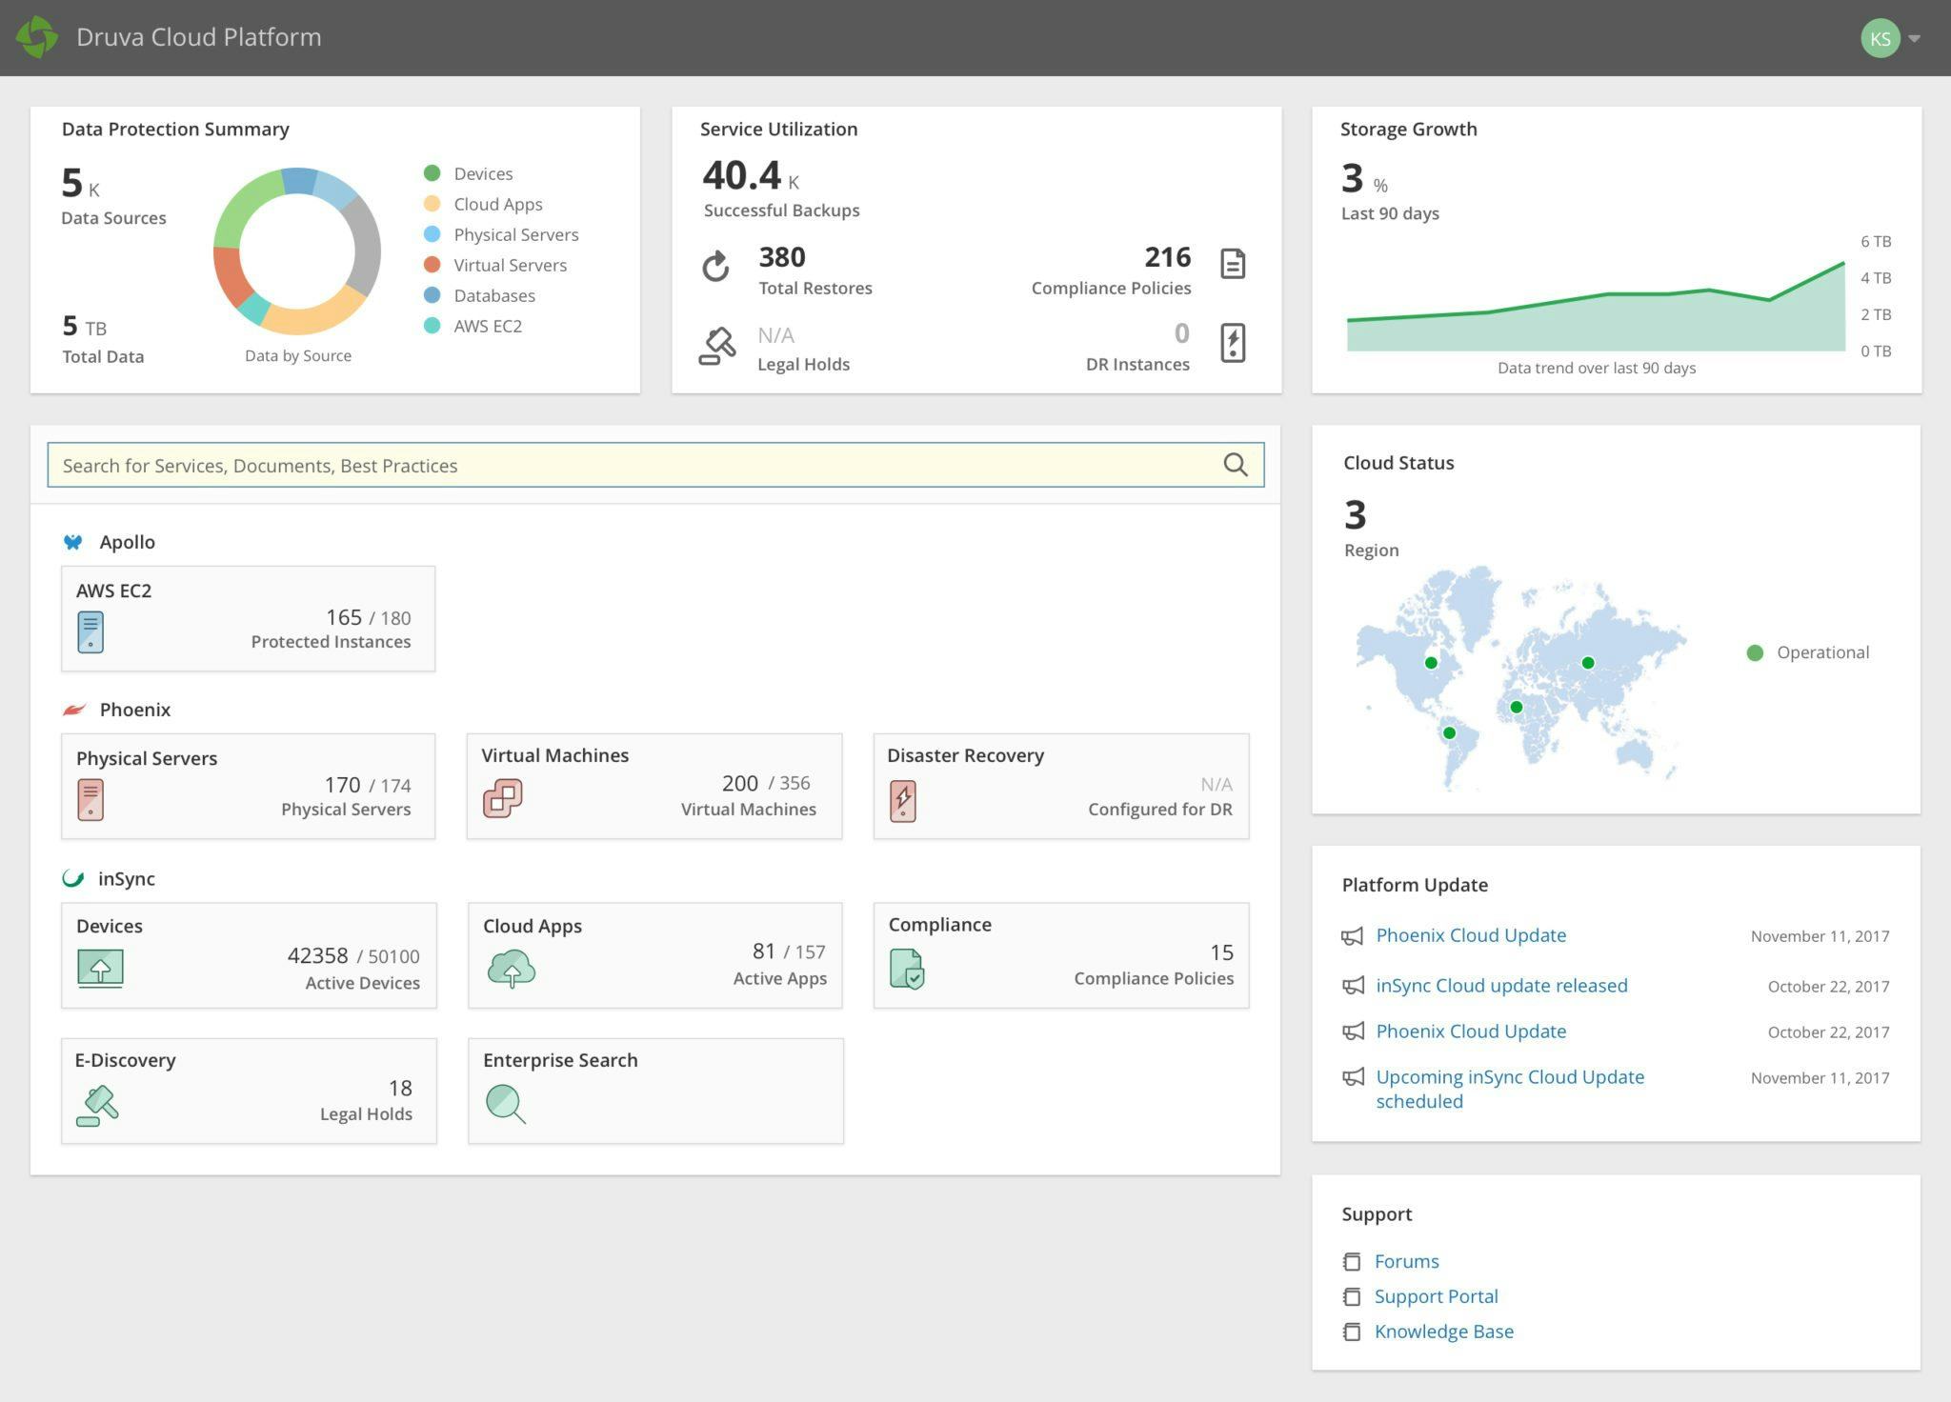Click the Compliance Policies document icon

1232,264
